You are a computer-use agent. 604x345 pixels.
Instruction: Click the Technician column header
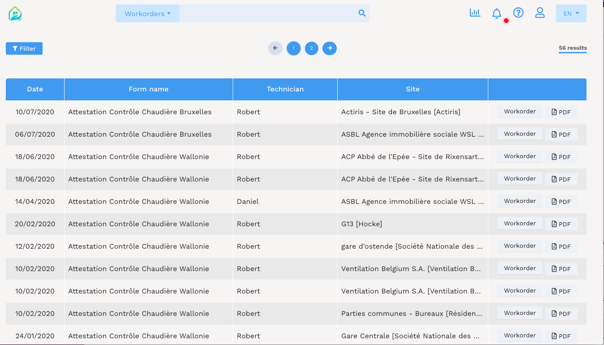(285, 89)
